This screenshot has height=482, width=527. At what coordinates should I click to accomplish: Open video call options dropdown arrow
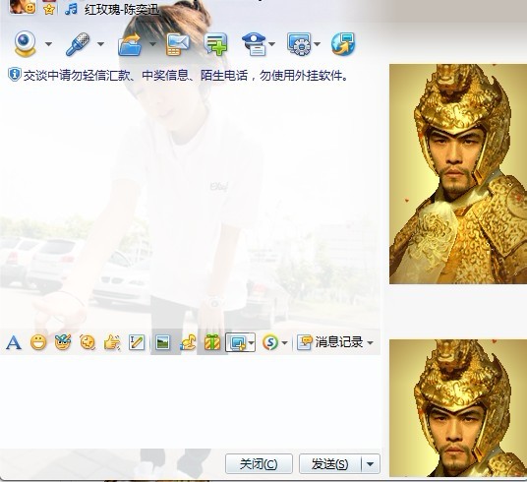[49, 44]
